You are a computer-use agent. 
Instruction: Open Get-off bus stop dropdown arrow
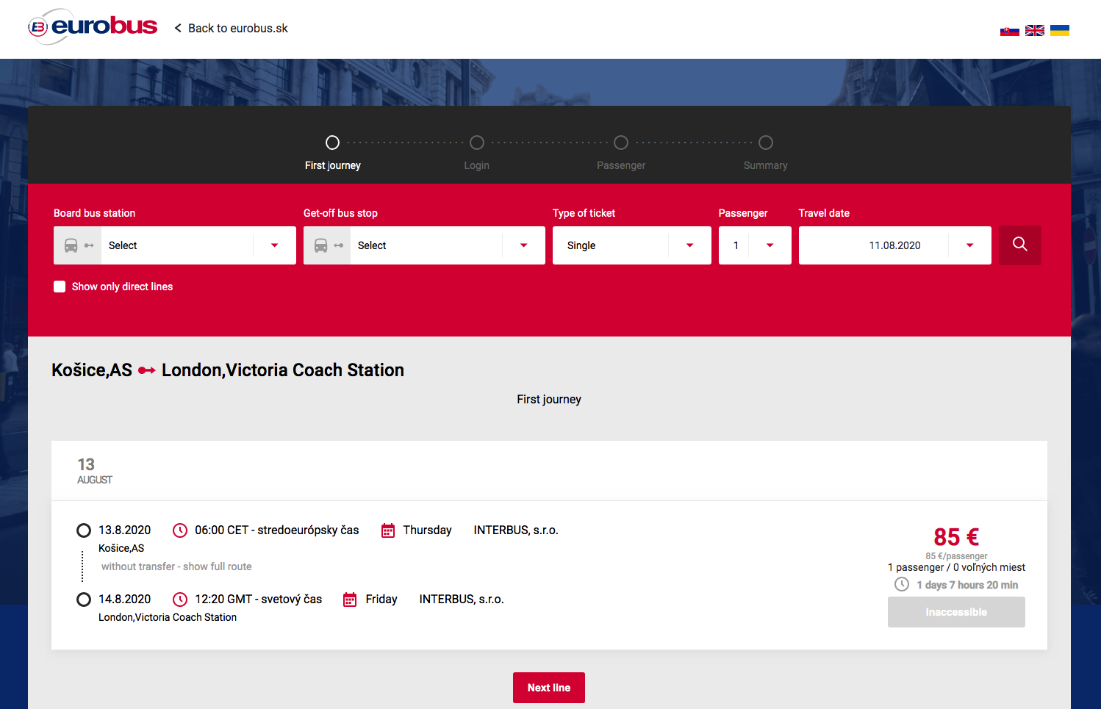pyautogui.click(x=523, y=245)
